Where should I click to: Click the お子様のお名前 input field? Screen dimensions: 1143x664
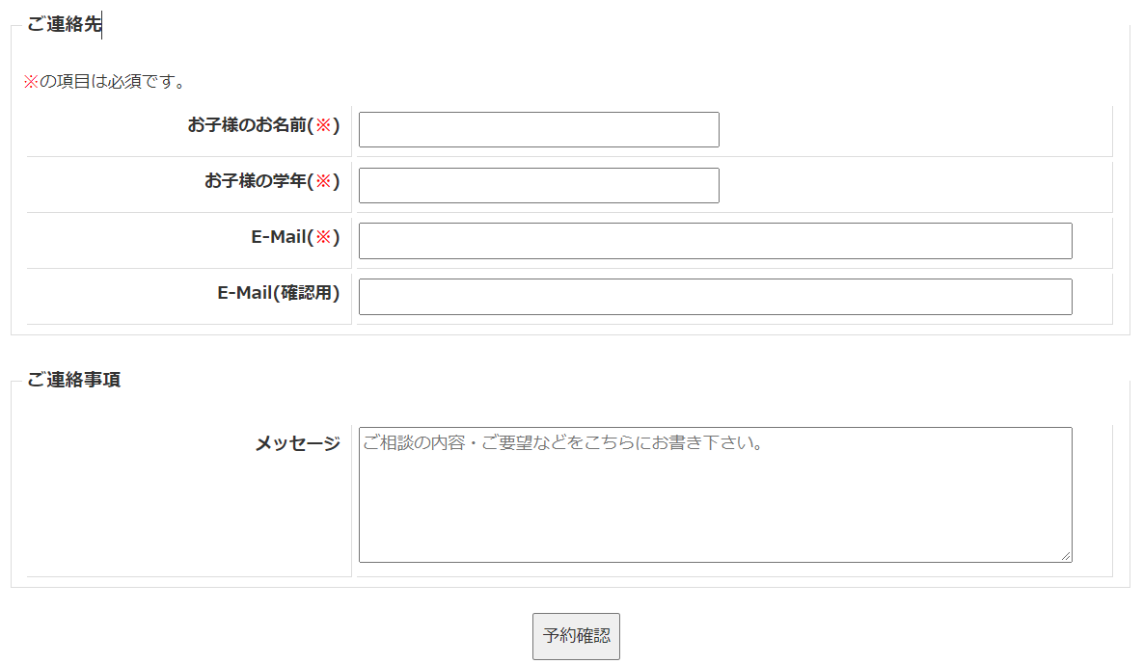click(x=538, y=130)
